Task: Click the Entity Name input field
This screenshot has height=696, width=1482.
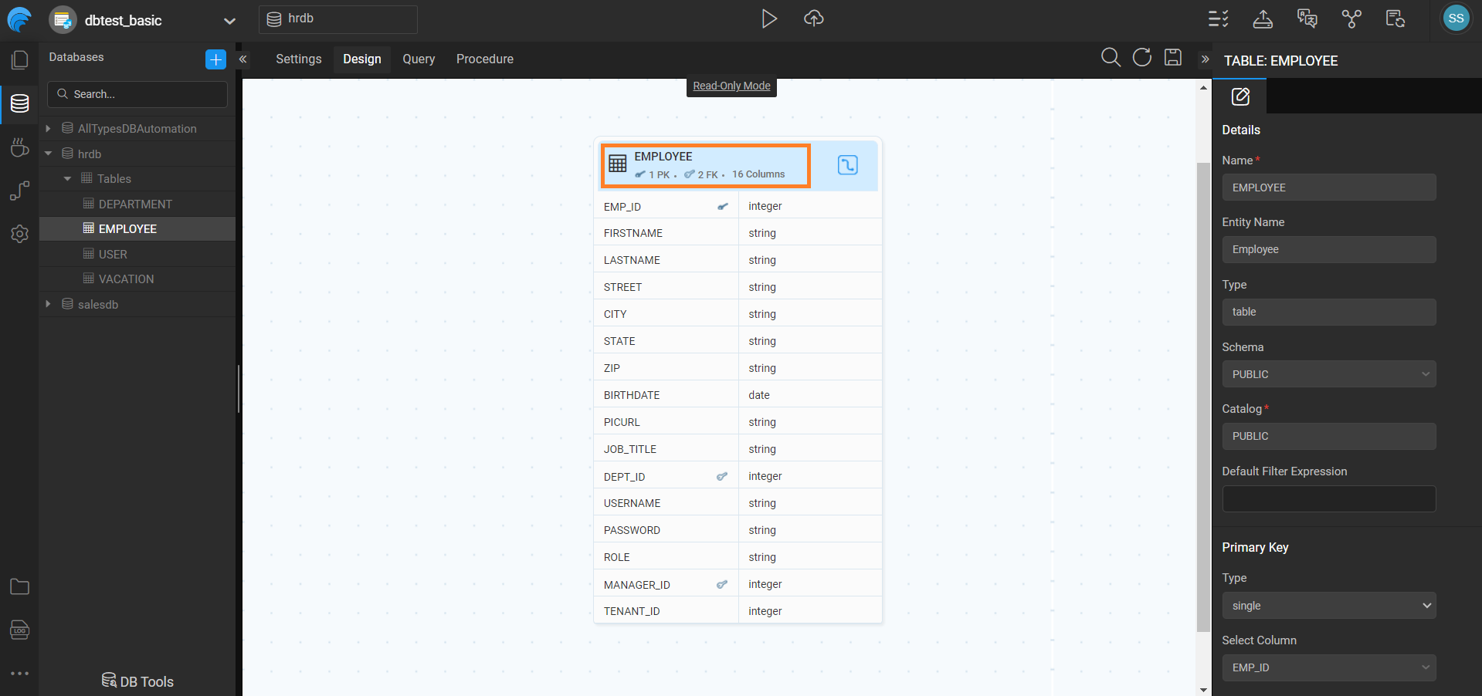Action: 1328,250
